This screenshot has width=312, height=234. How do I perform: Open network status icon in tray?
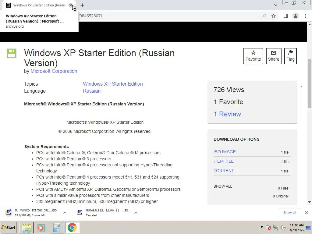(x=275, y=227)
